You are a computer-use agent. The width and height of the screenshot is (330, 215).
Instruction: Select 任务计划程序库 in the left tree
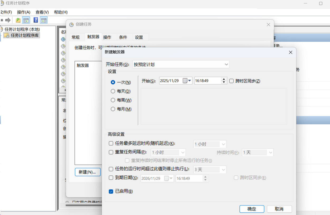click(x=21, y=35)
